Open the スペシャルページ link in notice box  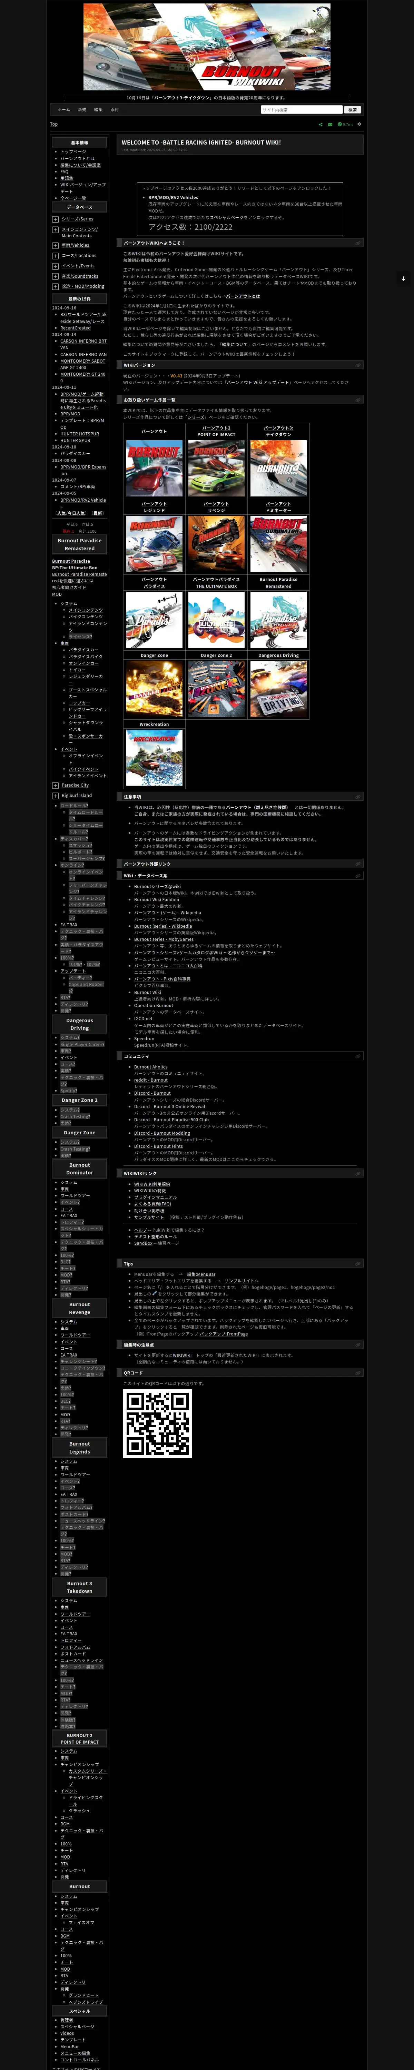point(227,217)
